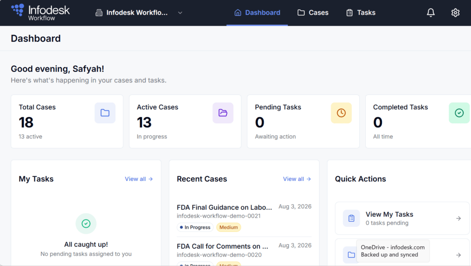Click the Infodesk Workflow logo
The height and width of the screenshot is (266, 471).
pos(40,12)
